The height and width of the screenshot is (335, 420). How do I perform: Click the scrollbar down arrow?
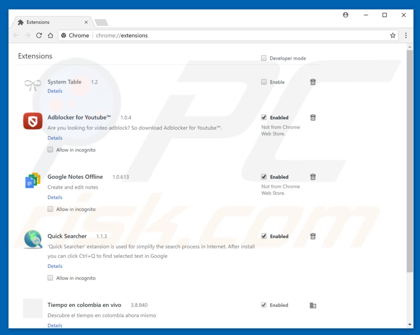[410, 324]
